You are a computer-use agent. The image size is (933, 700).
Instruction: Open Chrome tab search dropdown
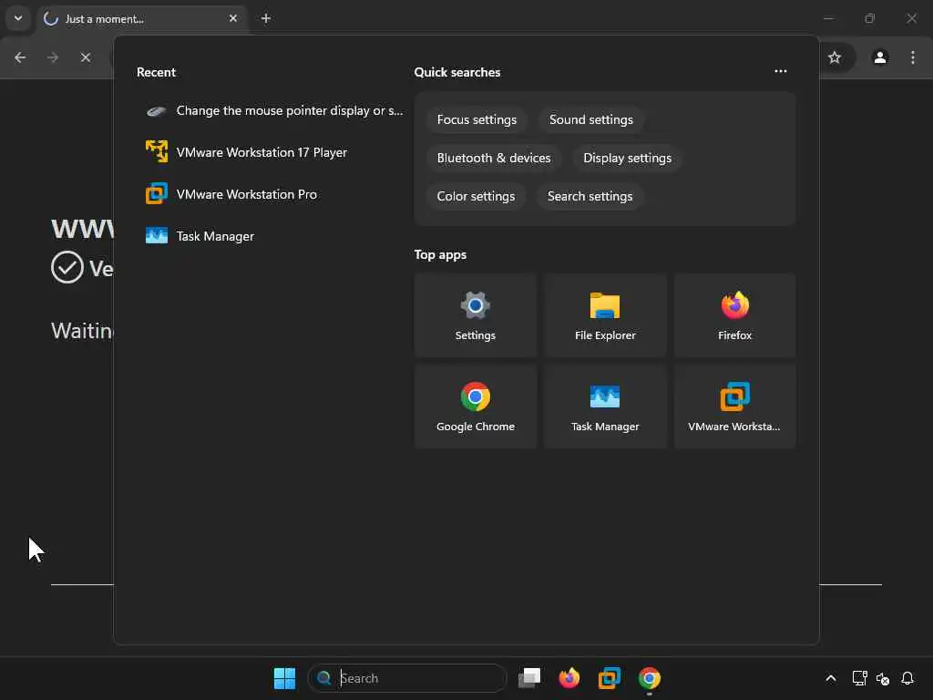click(18, 18)
